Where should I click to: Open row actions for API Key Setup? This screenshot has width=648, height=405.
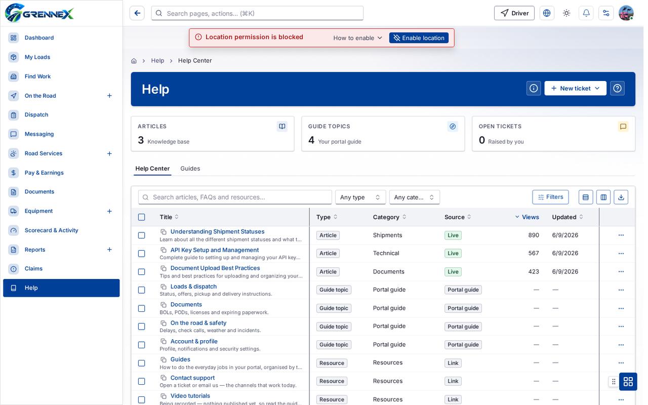[621, 253]
